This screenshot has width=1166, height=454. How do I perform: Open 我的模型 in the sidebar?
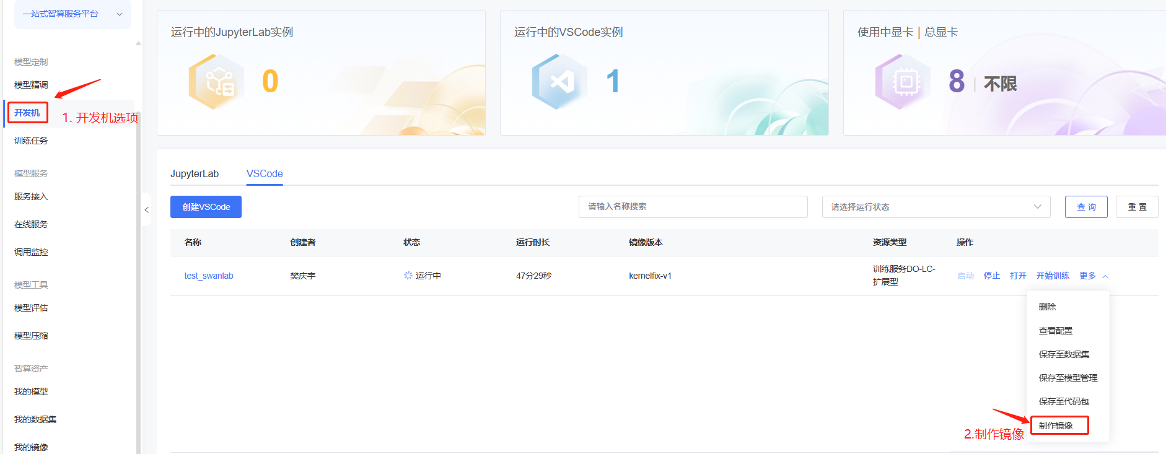point(31,391)
